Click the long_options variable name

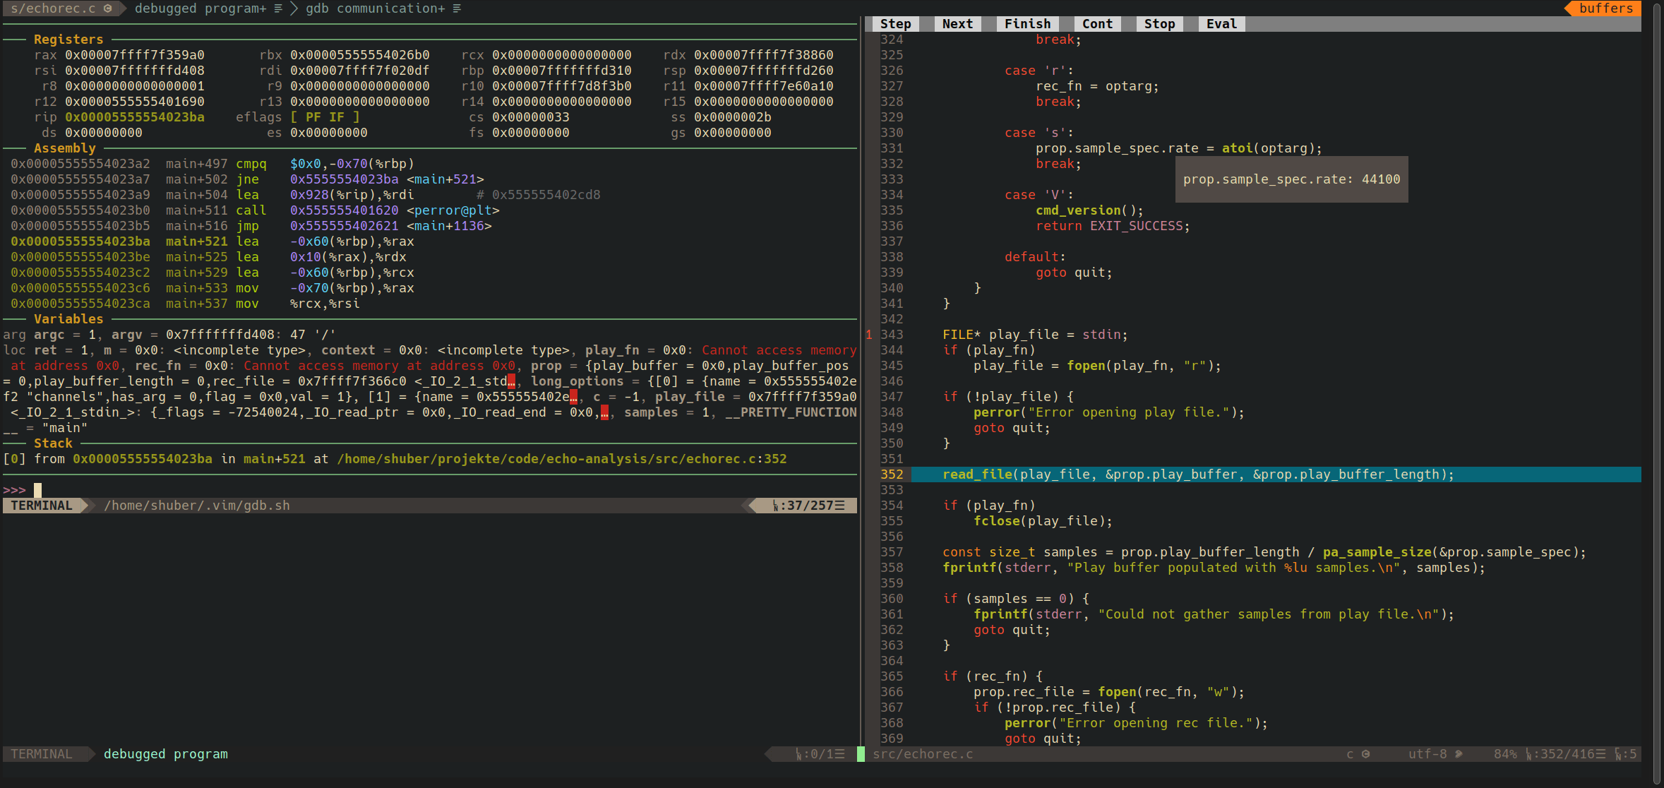[x=577, y=381]
